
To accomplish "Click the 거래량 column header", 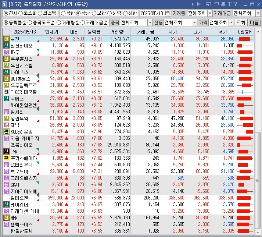I will [x=117, y=32].
